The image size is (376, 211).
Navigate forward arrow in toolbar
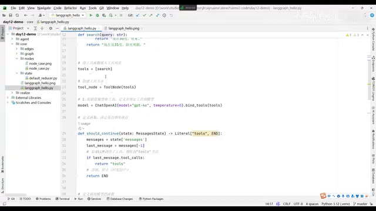[x=32, y=15]
